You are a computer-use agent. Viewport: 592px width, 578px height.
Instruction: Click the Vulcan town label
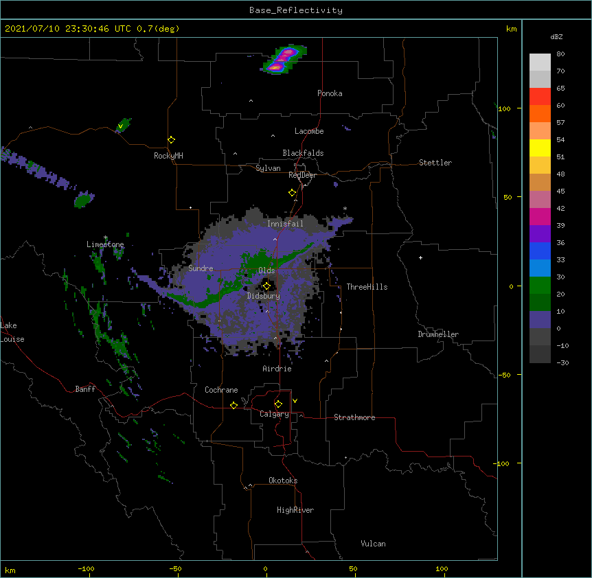[x=373, y=544]
